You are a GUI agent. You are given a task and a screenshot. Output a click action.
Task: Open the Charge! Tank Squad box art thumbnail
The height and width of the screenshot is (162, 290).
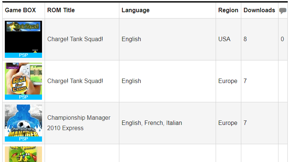click(23, 37)
